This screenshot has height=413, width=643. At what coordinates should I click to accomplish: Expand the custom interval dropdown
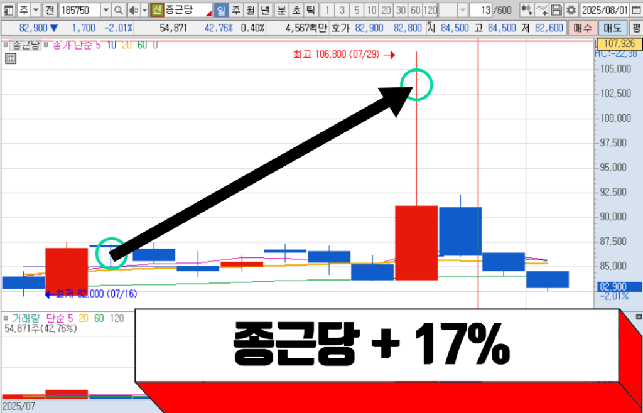point(463,10)
